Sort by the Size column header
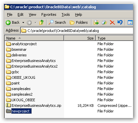Viewport: 138px width, 123px height. (80, 38)
